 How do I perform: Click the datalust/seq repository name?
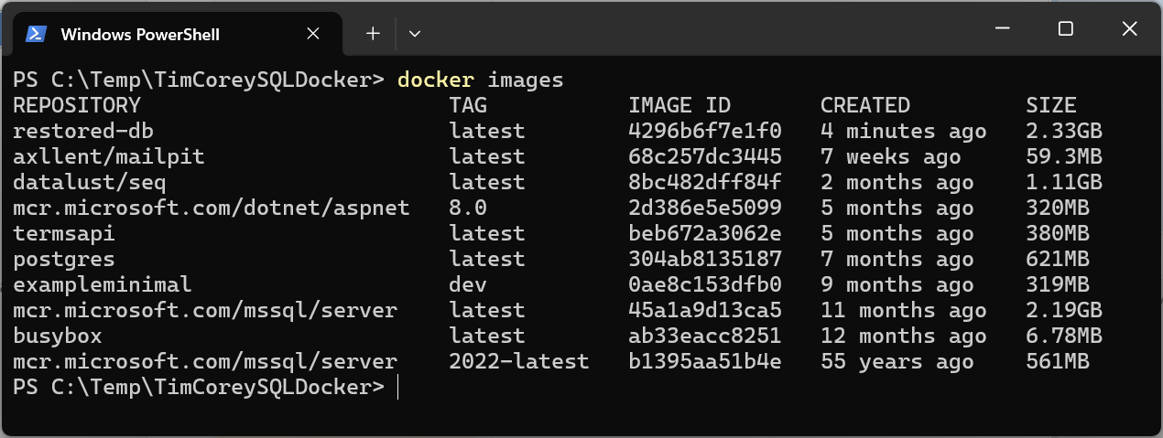click(90, 182)
